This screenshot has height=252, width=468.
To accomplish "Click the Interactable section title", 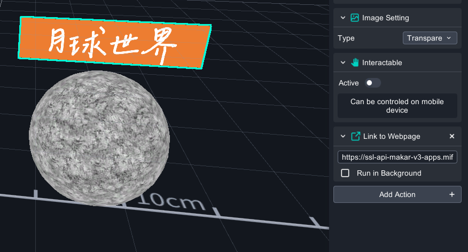I will coord(382,62).
